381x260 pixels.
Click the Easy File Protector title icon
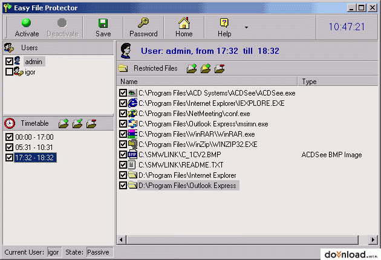pos(7,7)
